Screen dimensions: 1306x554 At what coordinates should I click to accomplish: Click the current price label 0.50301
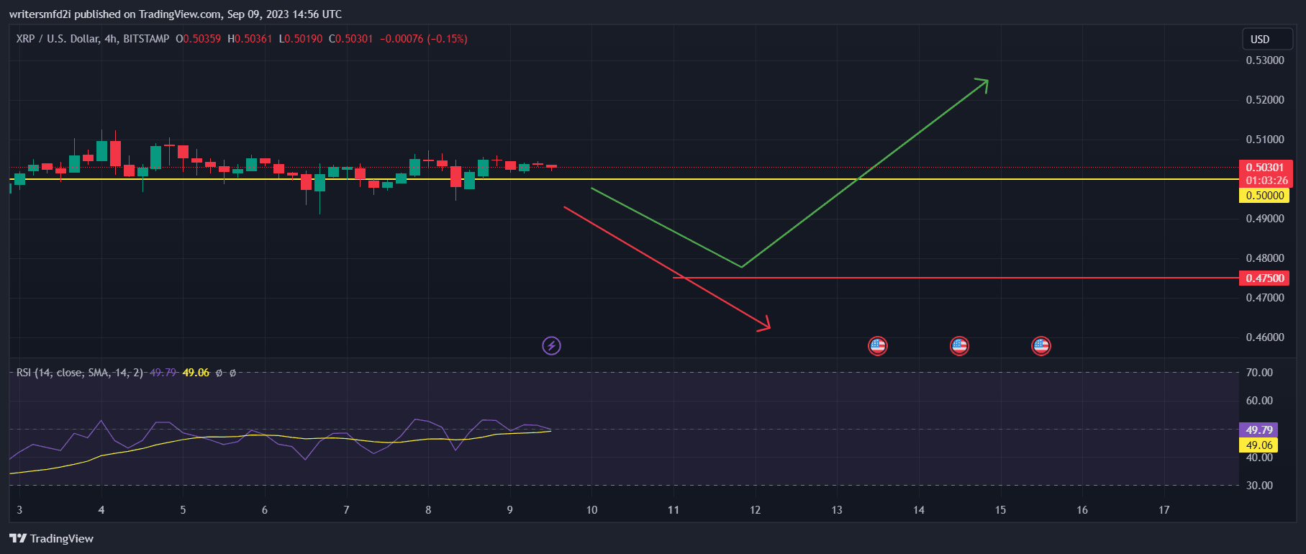(1264, 168)
